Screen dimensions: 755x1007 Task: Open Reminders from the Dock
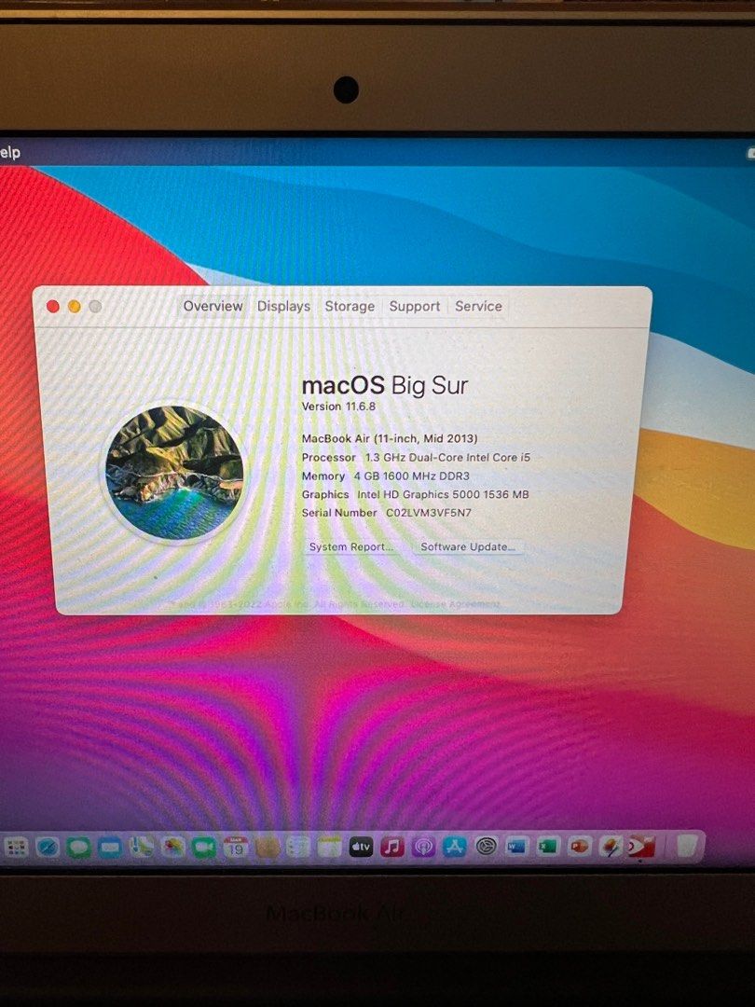[x=298, y=848]
